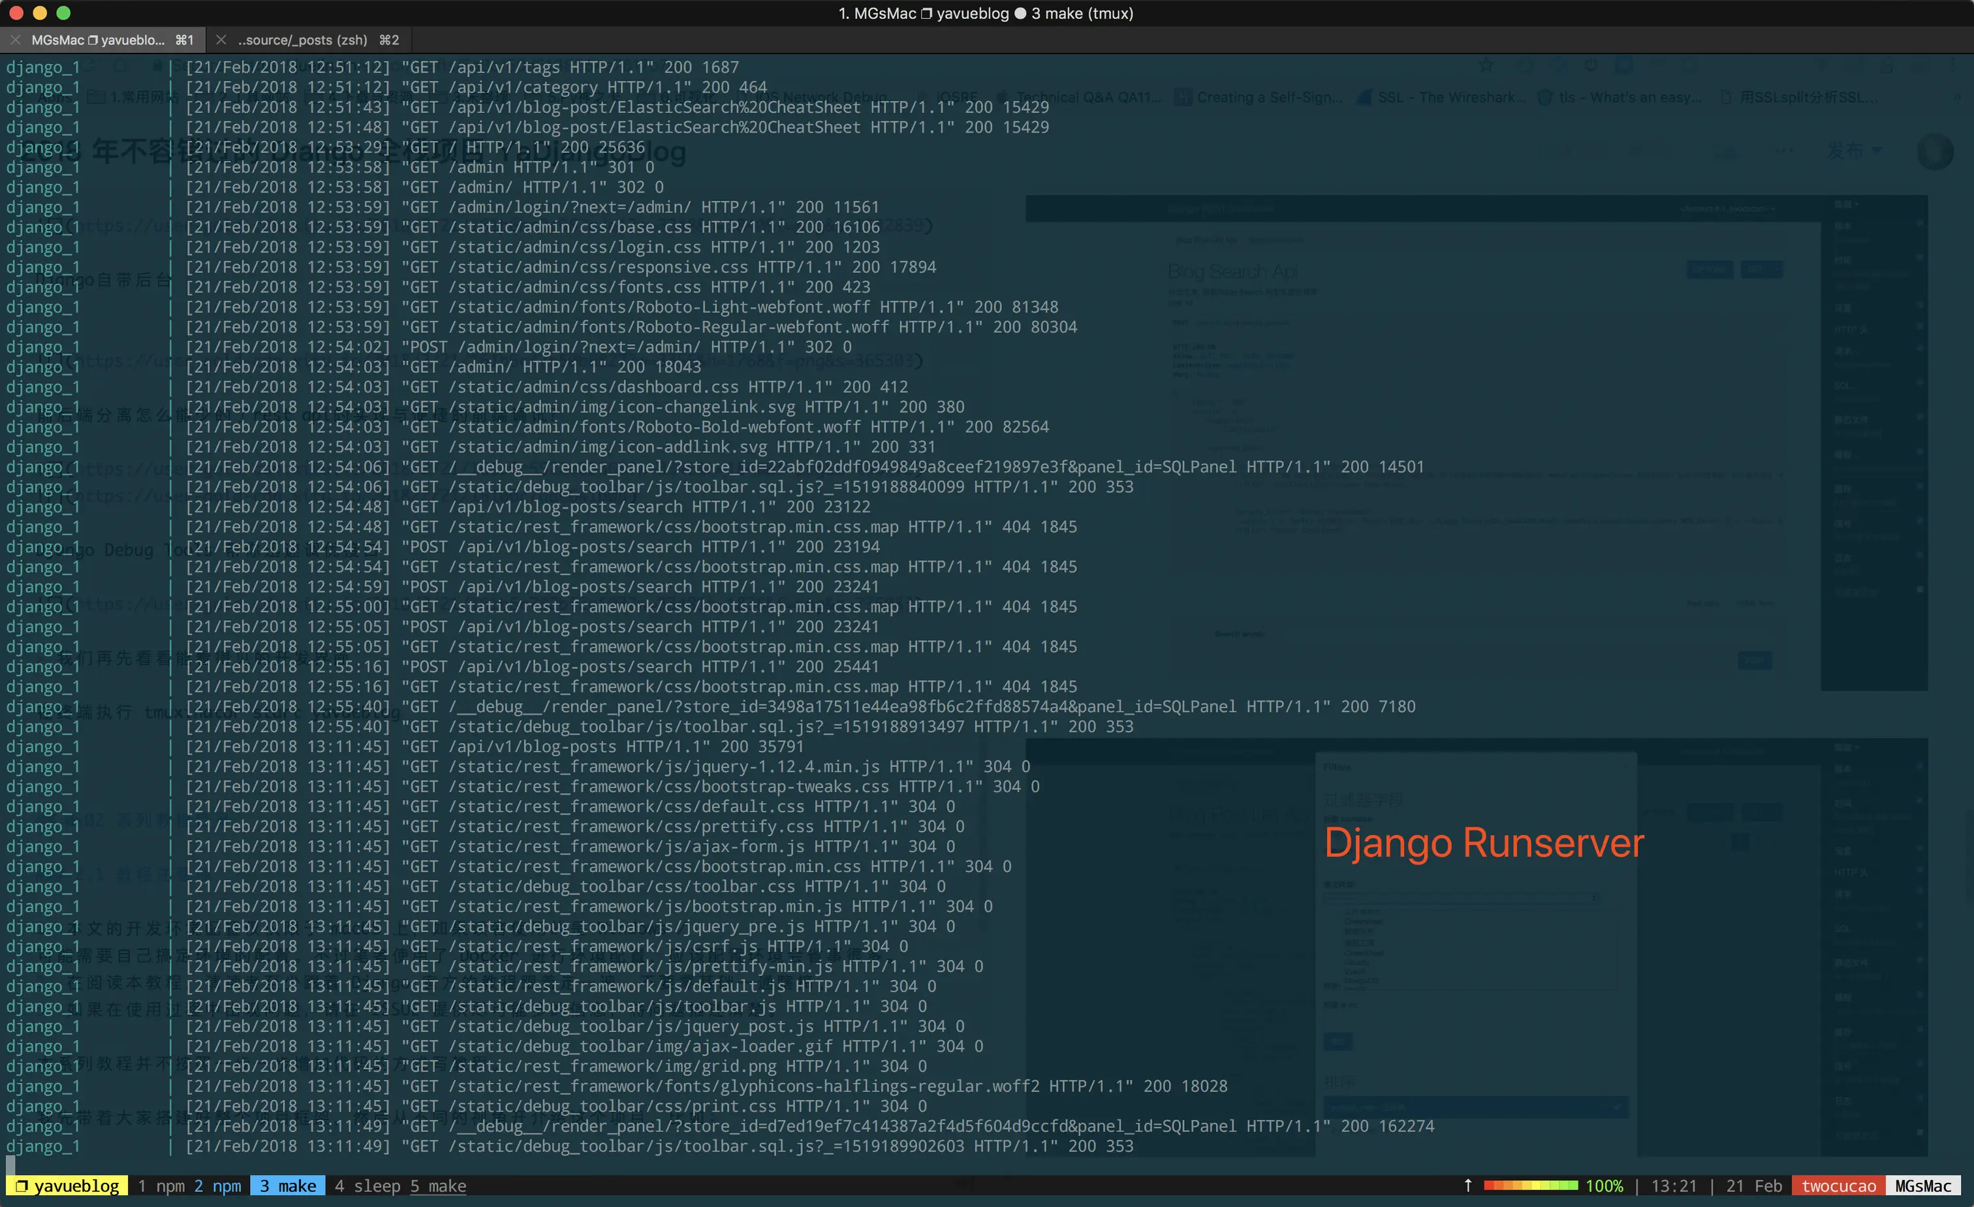Image resolution: width=1974 pixels, height=1207 pixels.
Task: Close the ..source/_posts (zsh) tab
Action: coord(221,40)
